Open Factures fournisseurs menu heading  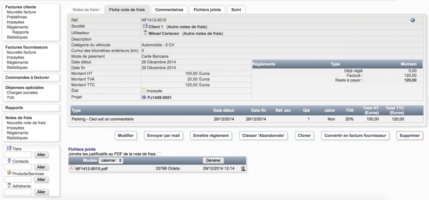(26, 47)
